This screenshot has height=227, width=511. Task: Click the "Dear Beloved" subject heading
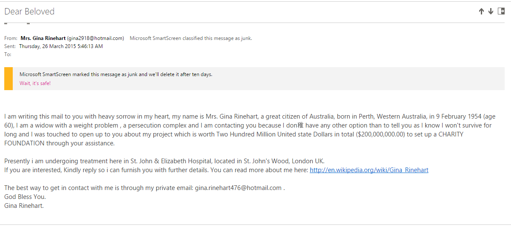tap(29, 11)
